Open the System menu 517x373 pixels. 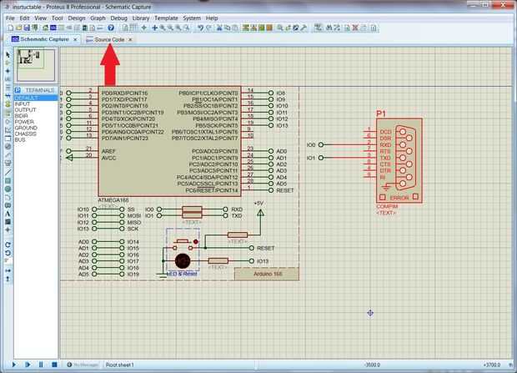(192, 18)
